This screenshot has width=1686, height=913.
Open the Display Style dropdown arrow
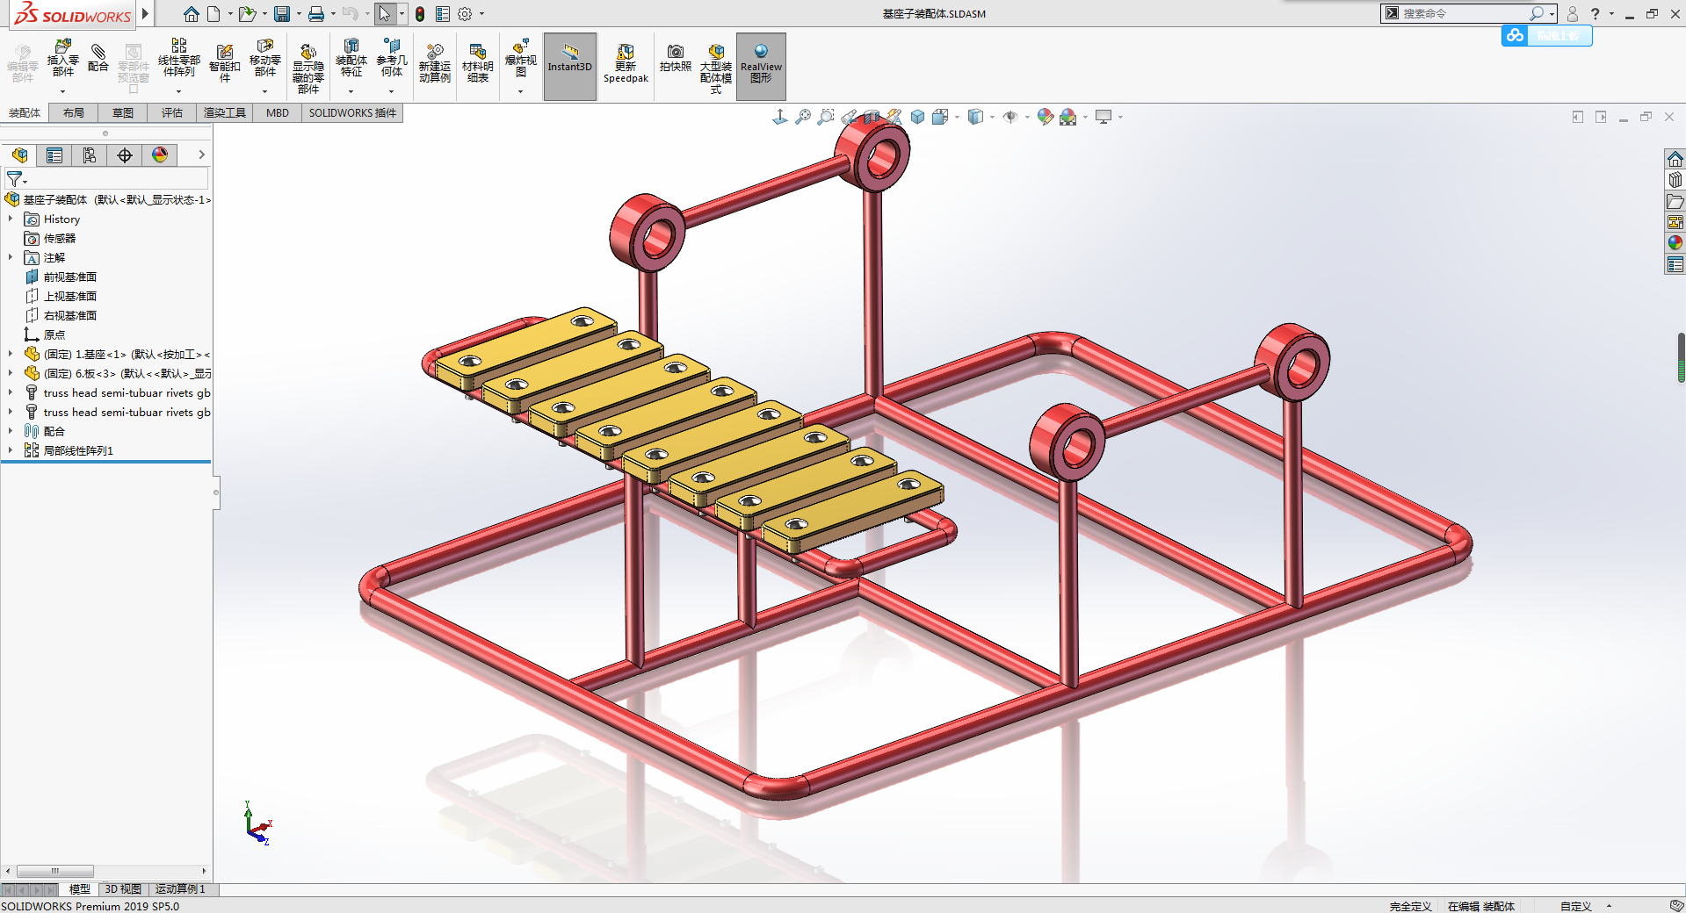992,117
